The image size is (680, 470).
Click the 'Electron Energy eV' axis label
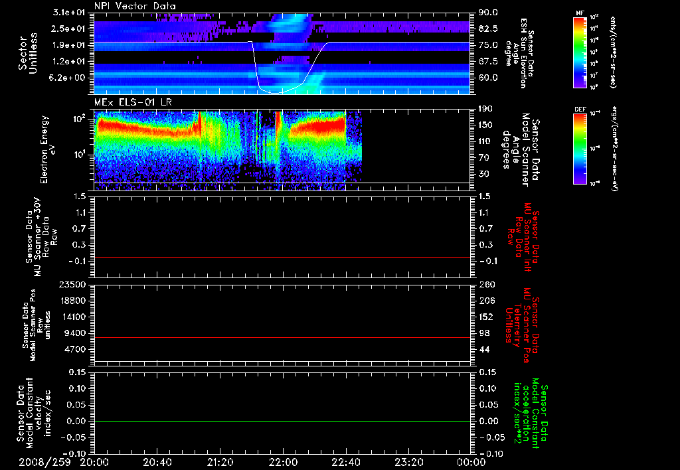point(48,149)
